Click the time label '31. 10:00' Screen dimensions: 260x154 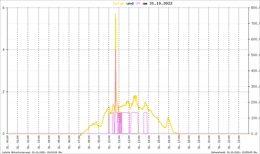click(109, 142)
